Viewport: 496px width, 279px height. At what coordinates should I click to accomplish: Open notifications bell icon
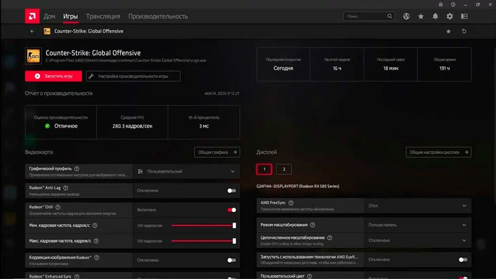(435, 16)
